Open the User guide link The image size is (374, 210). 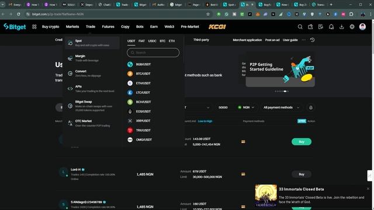tap(290, 40)
